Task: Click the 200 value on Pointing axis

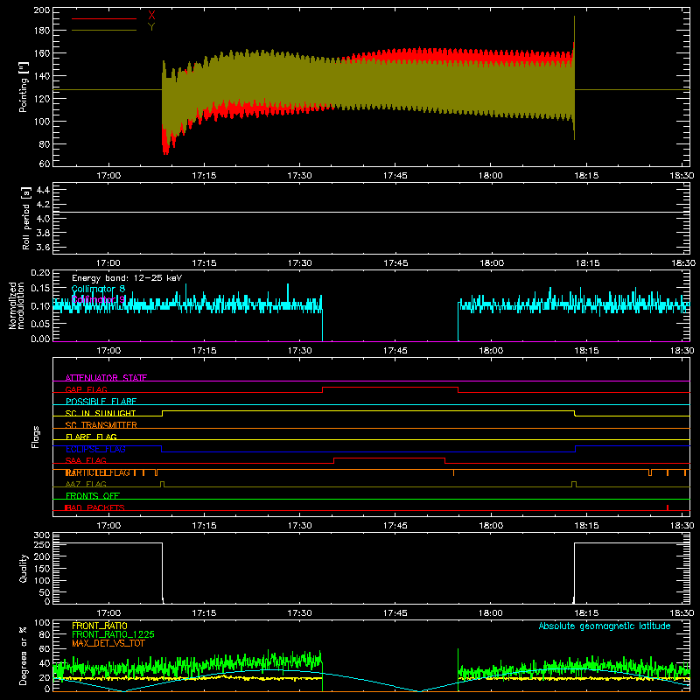Action: 42,10
